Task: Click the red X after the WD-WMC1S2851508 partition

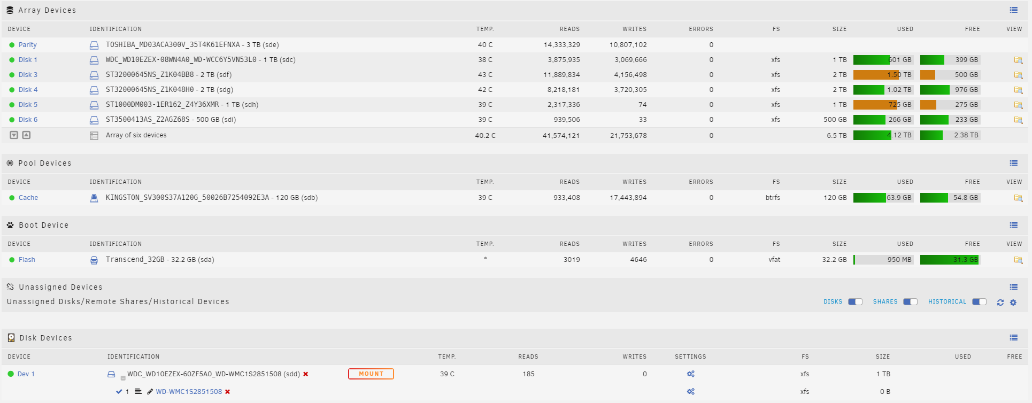Action: click(227, 392)
